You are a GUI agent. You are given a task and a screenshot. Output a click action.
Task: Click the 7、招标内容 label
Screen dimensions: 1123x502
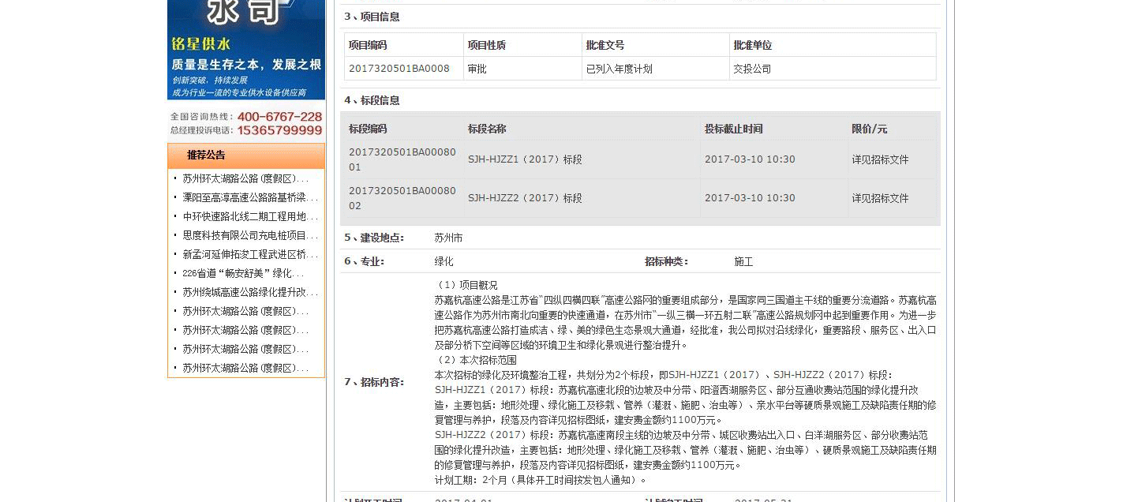(374, 382)
